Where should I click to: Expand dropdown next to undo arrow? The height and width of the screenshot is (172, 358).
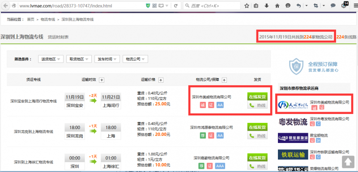(x=306, y=6)
